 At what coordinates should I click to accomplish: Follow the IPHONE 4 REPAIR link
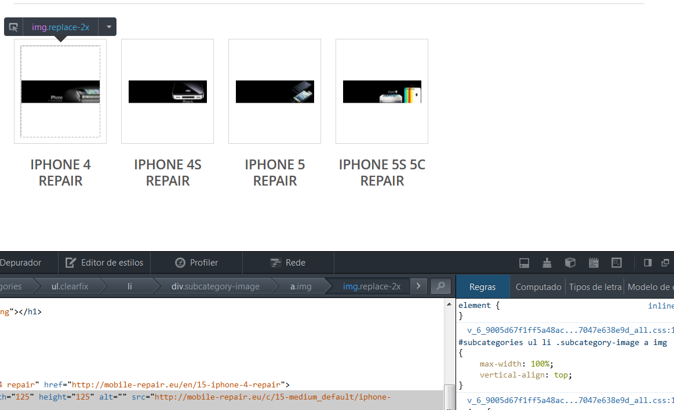point(60,172)
